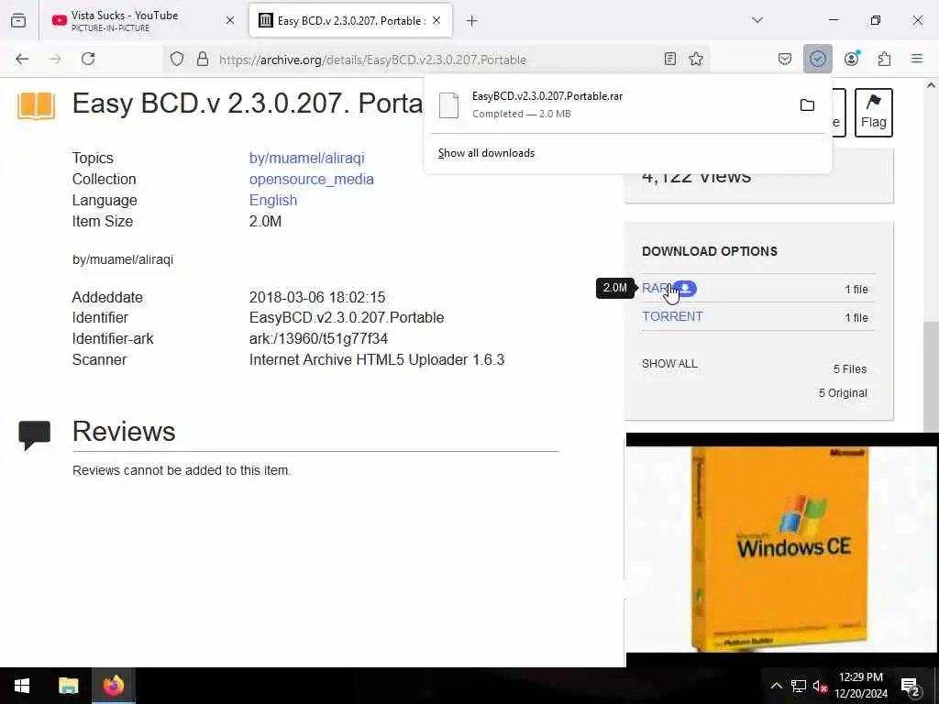Focus the archive.org address bar
The width and height of the screenshot is (939, 704).
point(437,60)
